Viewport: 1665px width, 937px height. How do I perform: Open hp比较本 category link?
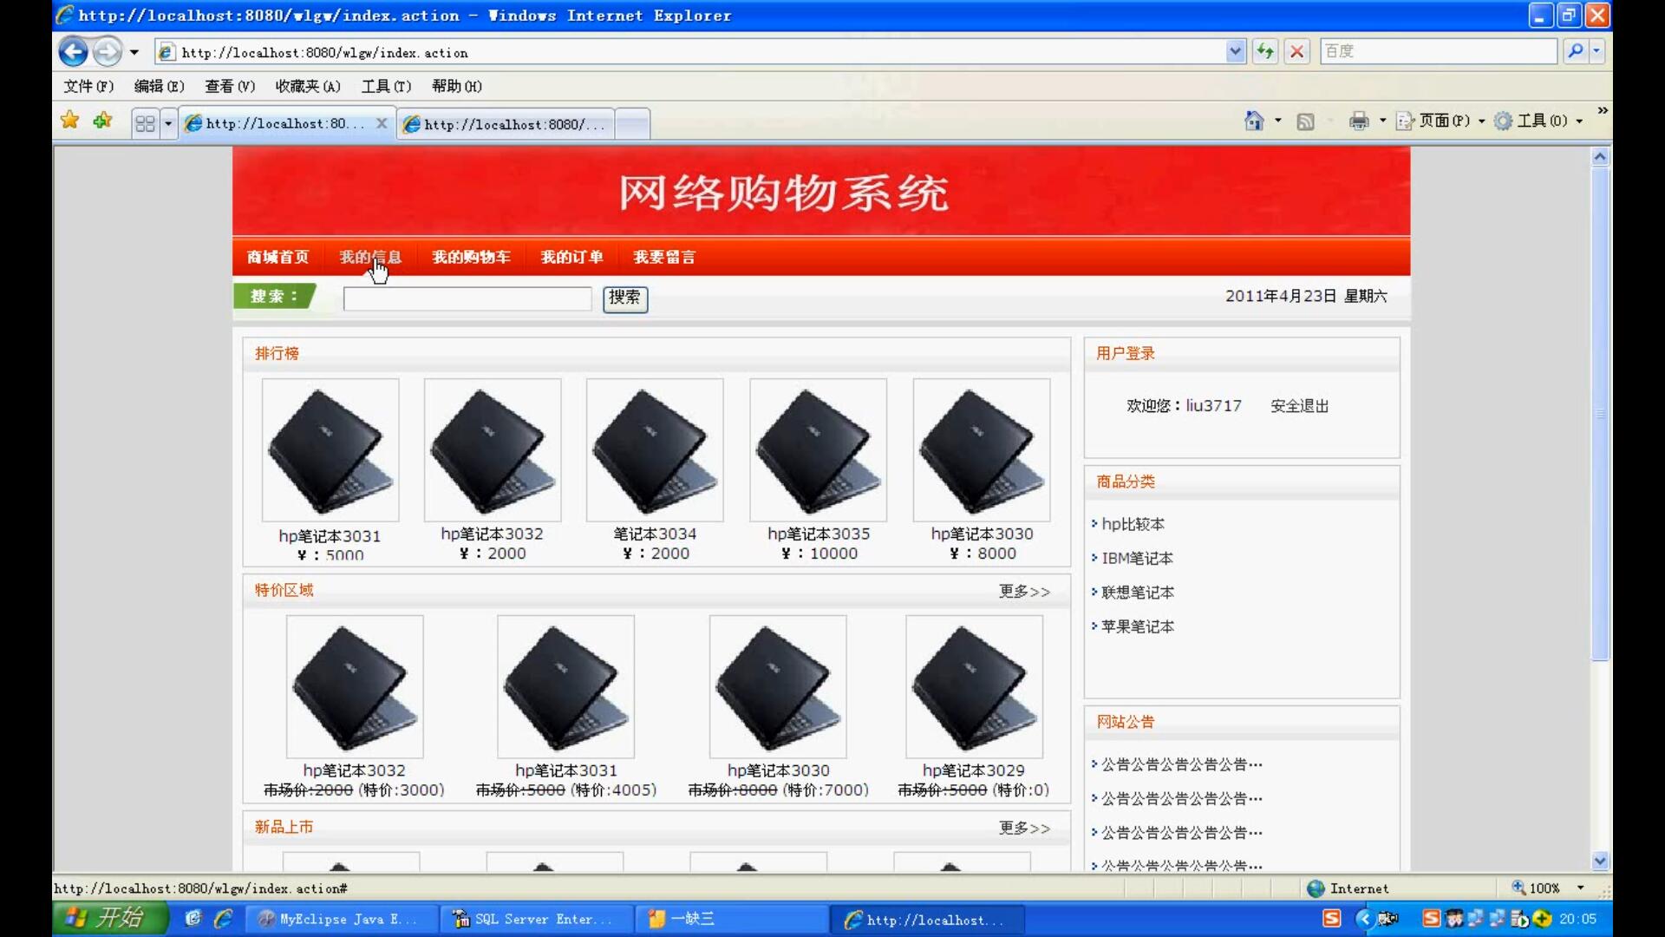pyautogui.click(x=1133, y=524)
